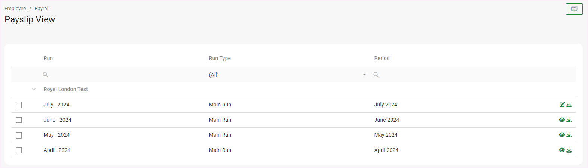View the June 2024 payslip via eye icon
The width and height of the screenshot is (588, 168).
tap(562, 120)
